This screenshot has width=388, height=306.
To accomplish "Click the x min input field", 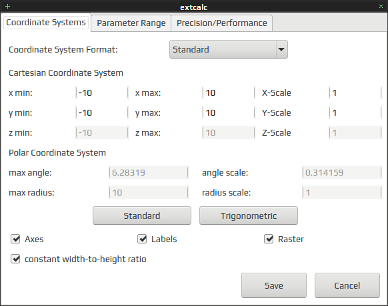I will pos(102,93).
